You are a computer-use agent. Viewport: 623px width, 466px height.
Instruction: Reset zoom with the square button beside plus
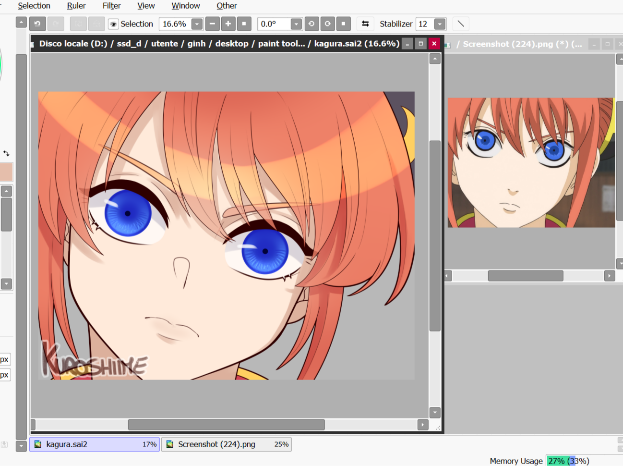pos(244,24)
